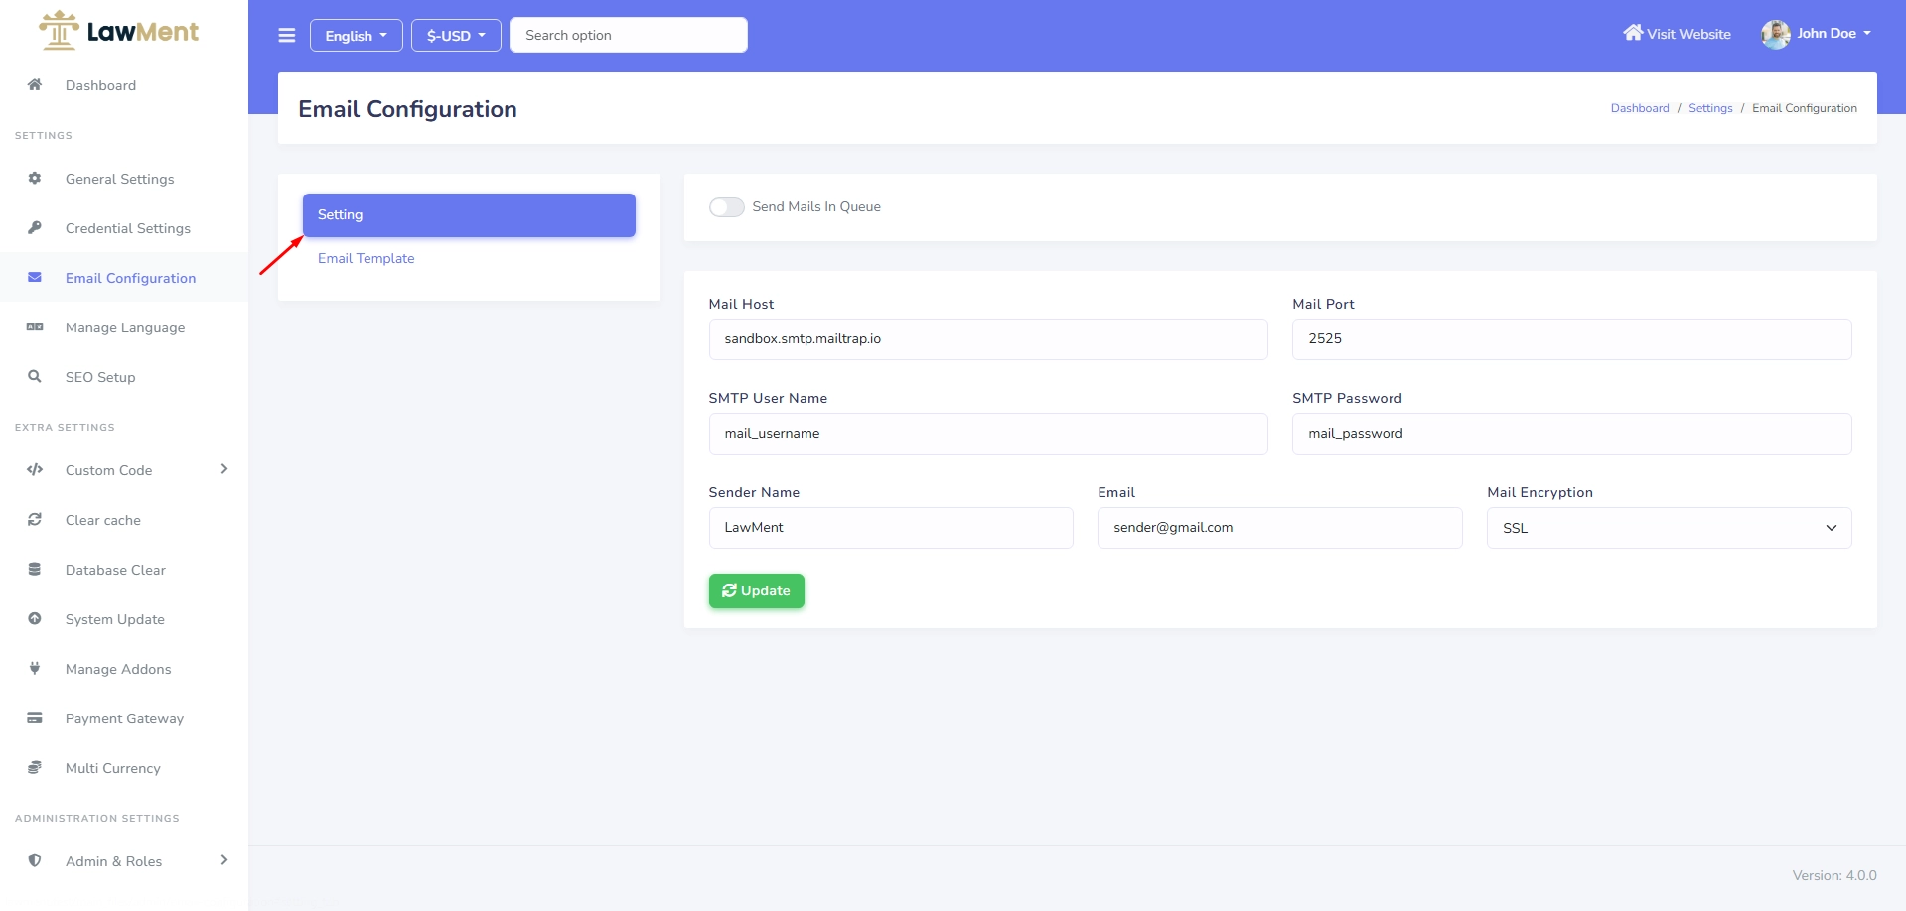This screenshot has width=1906, height=911.
Task: Click the Visit Website link
Action: (x=1677, y=34)
